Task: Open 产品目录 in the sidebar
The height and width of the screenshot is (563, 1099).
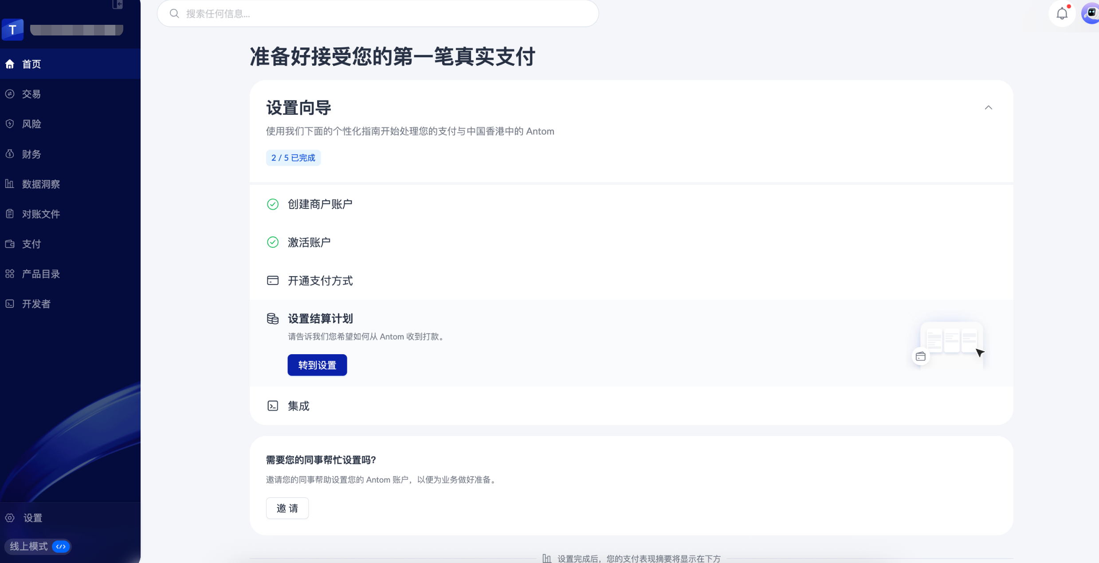Action: [70, 274]
